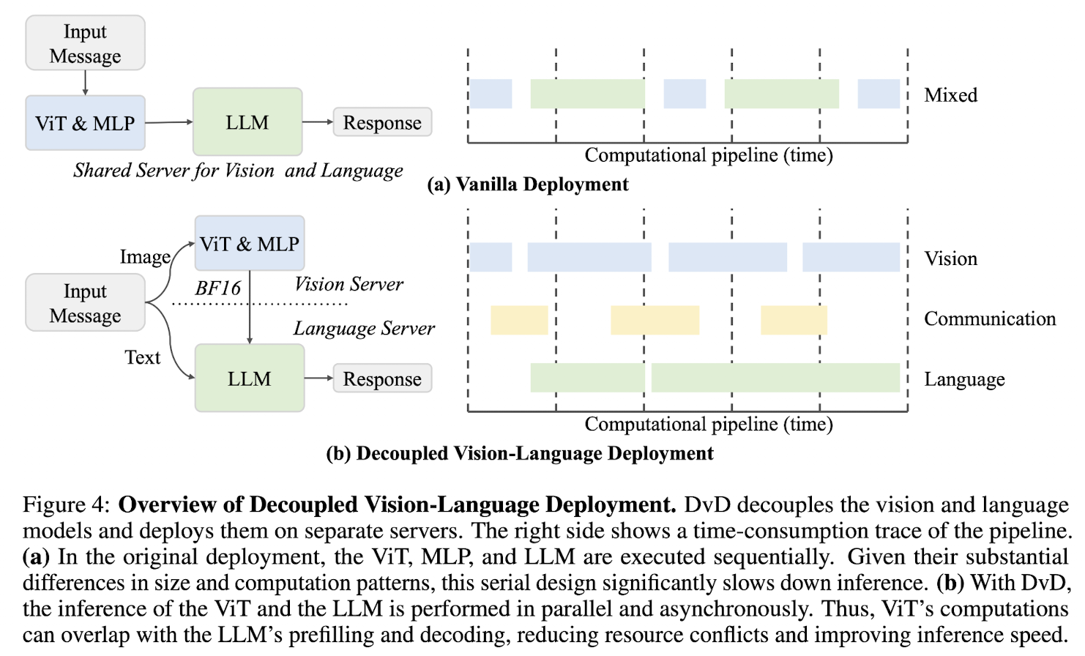Click the longest green bar in Language row

(x=775, y=378)
